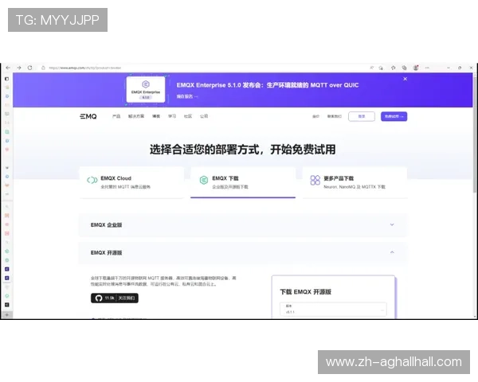Open the 博客 navigation item
This screenshot has height=382, width=478.
(x=156, y=116)
